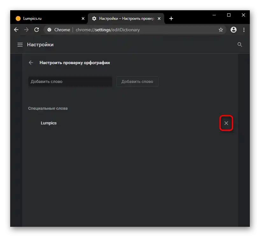
Task: Open a new tab with the plus button
Action: pos(171,19)
